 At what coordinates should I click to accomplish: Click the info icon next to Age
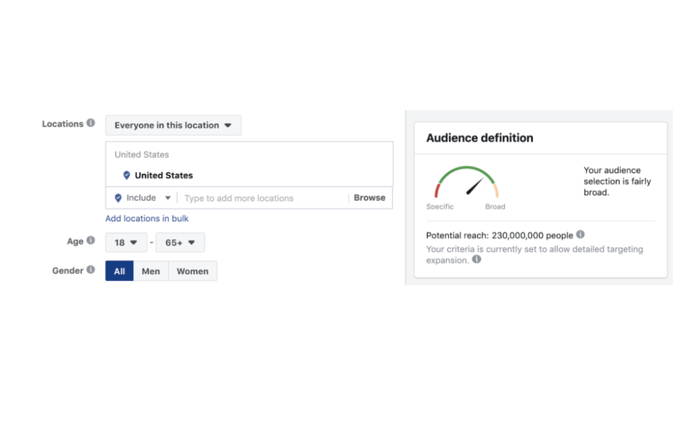tap(91, 240)
